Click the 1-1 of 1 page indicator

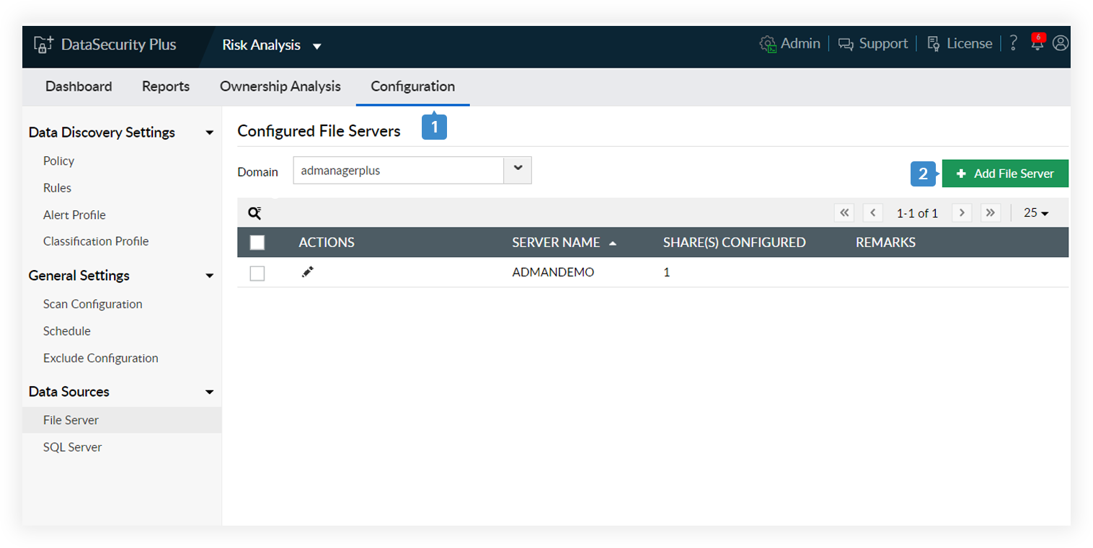[x=917, y=213]
